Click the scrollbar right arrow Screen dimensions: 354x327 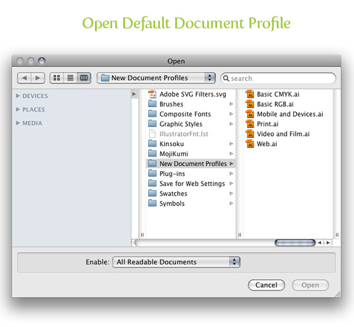[328, 243]
